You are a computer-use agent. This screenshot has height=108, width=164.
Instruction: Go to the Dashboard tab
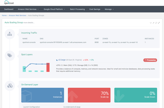[9, 9]
